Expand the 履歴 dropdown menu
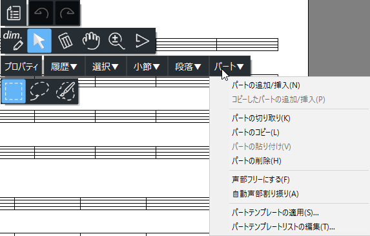The image size is (370, 236). (64, 67)
